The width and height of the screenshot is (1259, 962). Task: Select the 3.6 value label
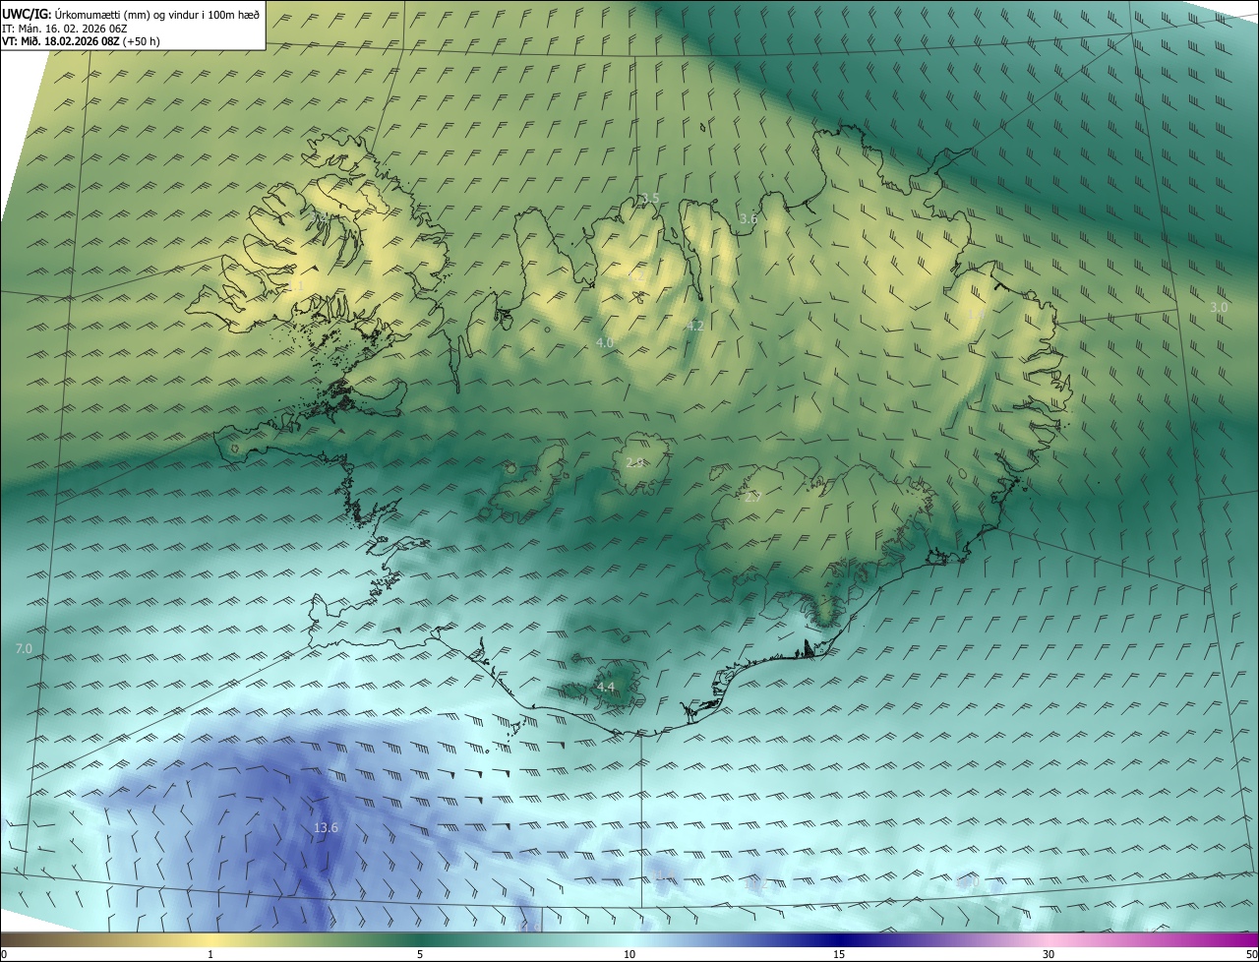tap(749, 218)
